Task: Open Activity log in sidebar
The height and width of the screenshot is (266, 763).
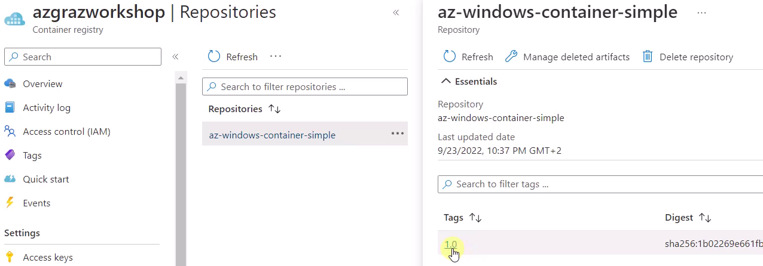Action: coord(46,108)
